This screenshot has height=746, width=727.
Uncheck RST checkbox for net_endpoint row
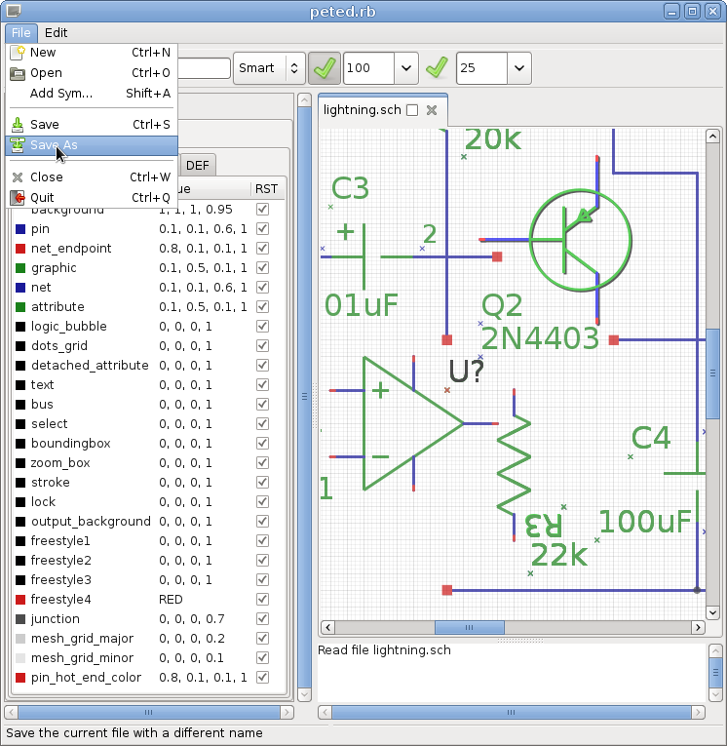coord(262,249)
